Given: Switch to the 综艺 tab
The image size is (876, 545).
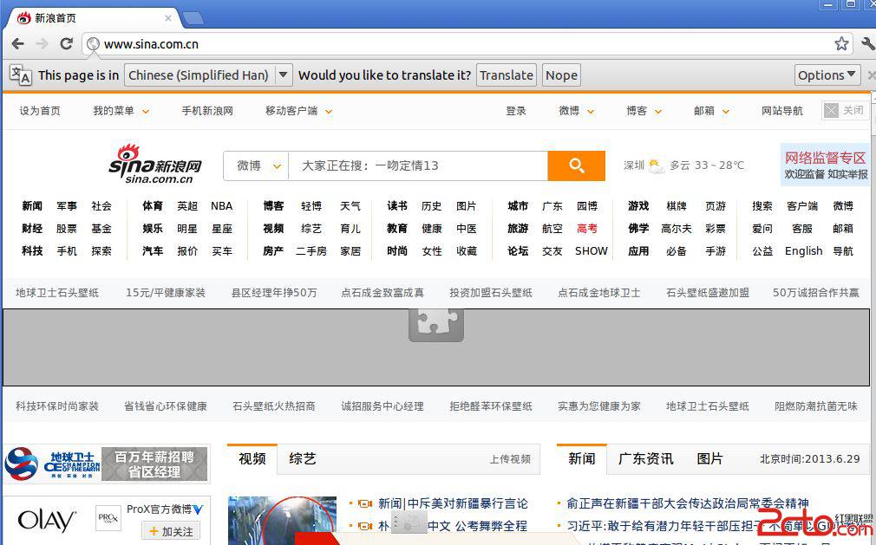Looking at the screenshot, I should (x=302, y=459).
